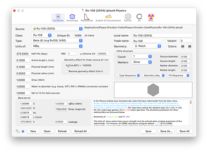Image resolution: width=208 pixels, height=152 pixels.
Task: Open the Type Sequence dropdown
Action: click(129, 75)
